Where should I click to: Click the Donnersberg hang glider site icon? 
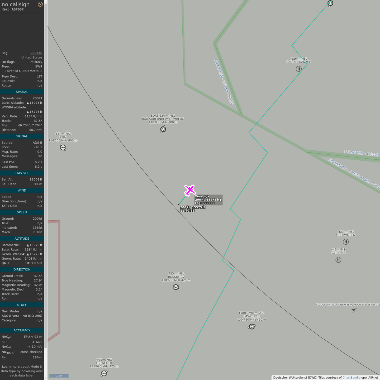tap(354, 310)
